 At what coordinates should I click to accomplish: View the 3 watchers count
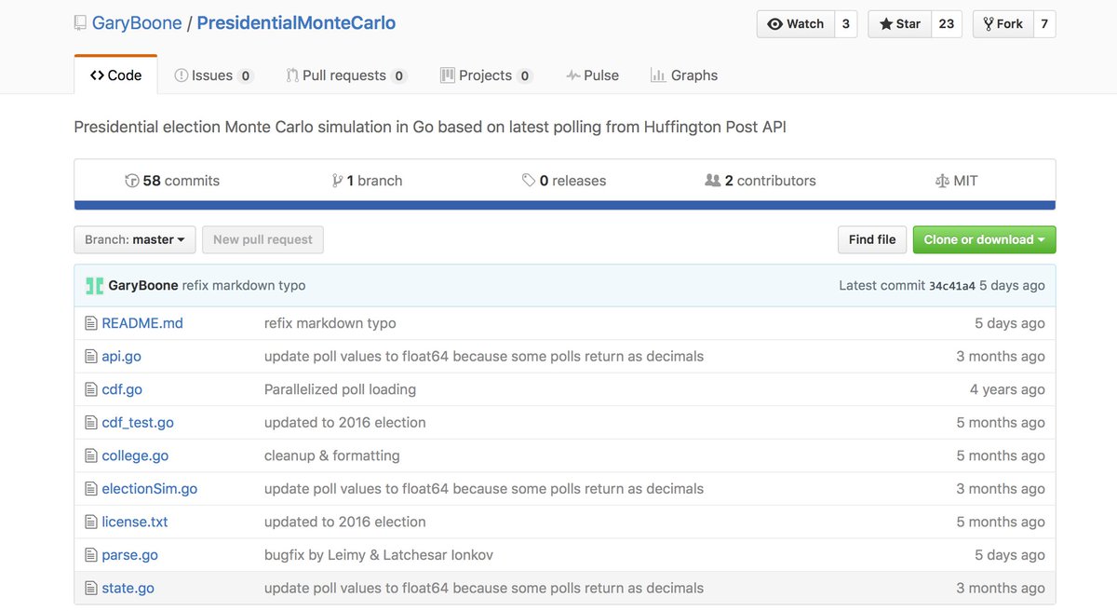846,24
